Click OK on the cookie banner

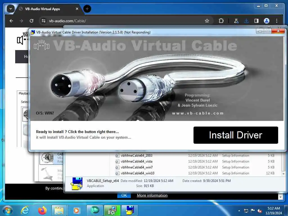click(124, 195)
